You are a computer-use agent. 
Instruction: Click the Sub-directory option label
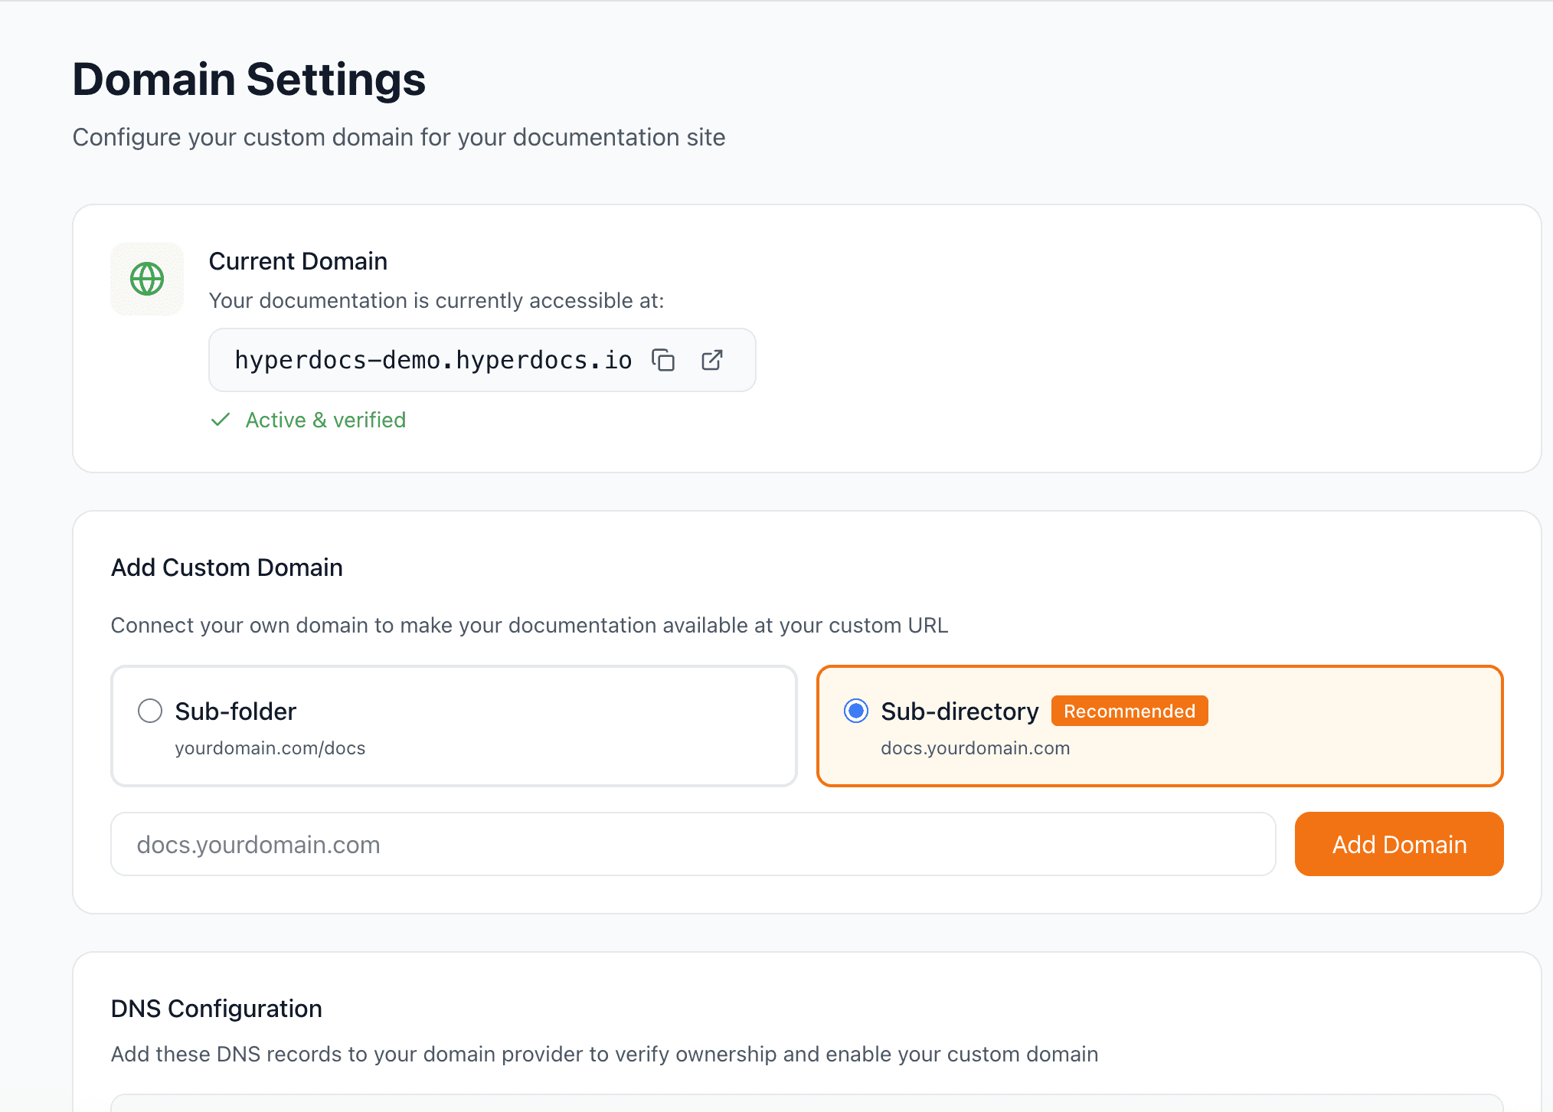(x=960, y=711)
